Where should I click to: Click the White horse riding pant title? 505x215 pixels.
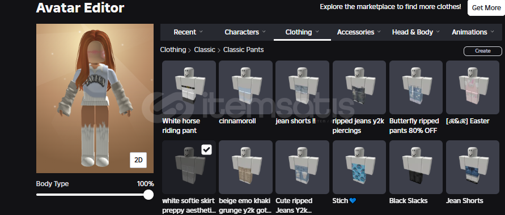click(x=181, y=126)
